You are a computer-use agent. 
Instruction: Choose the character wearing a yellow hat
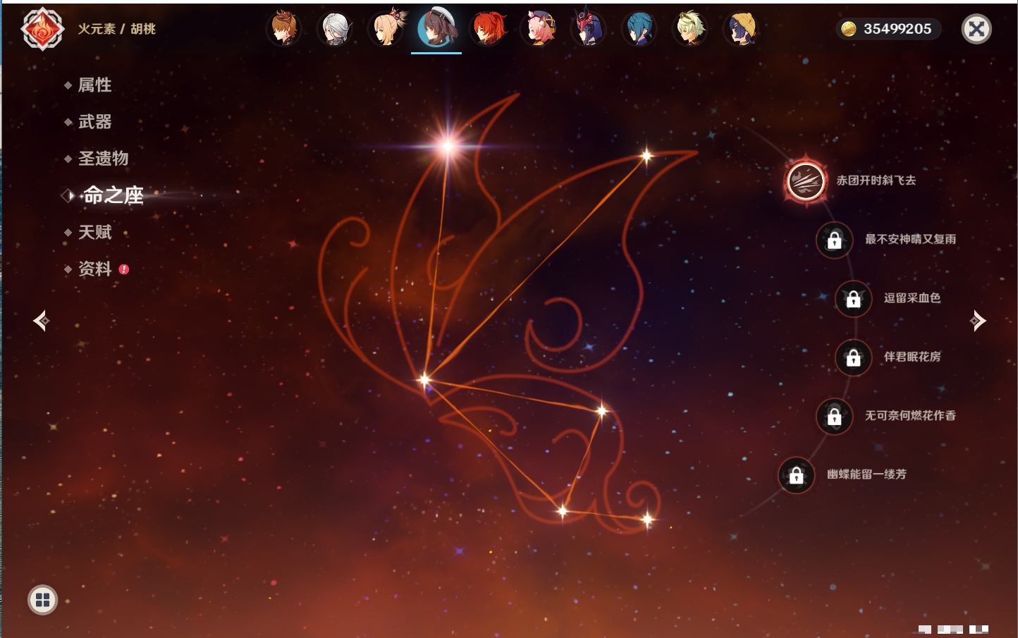point(741,29)
